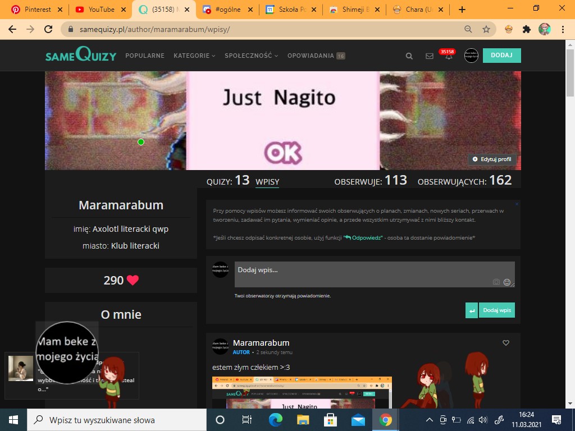Open Chrome extensions puzzle icon
Viewport: 575px width, 431px height.
(526, 29)
